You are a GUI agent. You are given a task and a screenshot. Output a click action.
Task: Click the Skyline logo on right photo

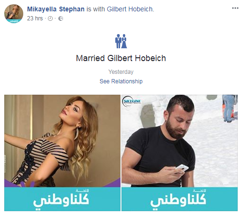131,101
